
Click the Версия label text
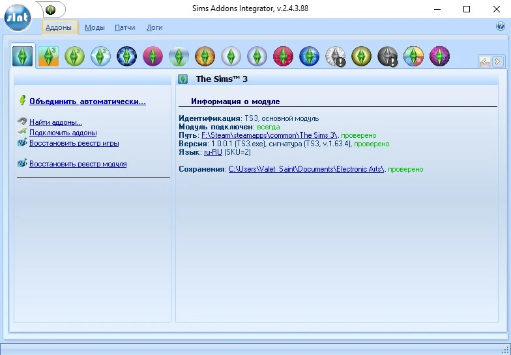(x=193, y=144)
